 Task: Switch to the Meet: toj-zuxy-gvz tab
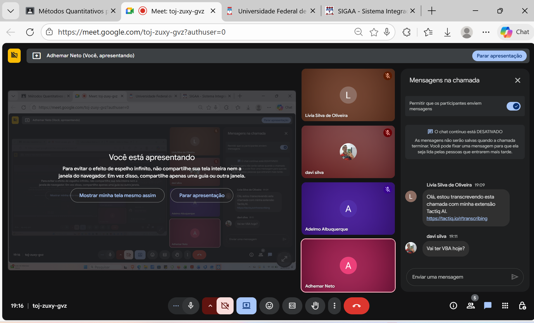point(171,11)
